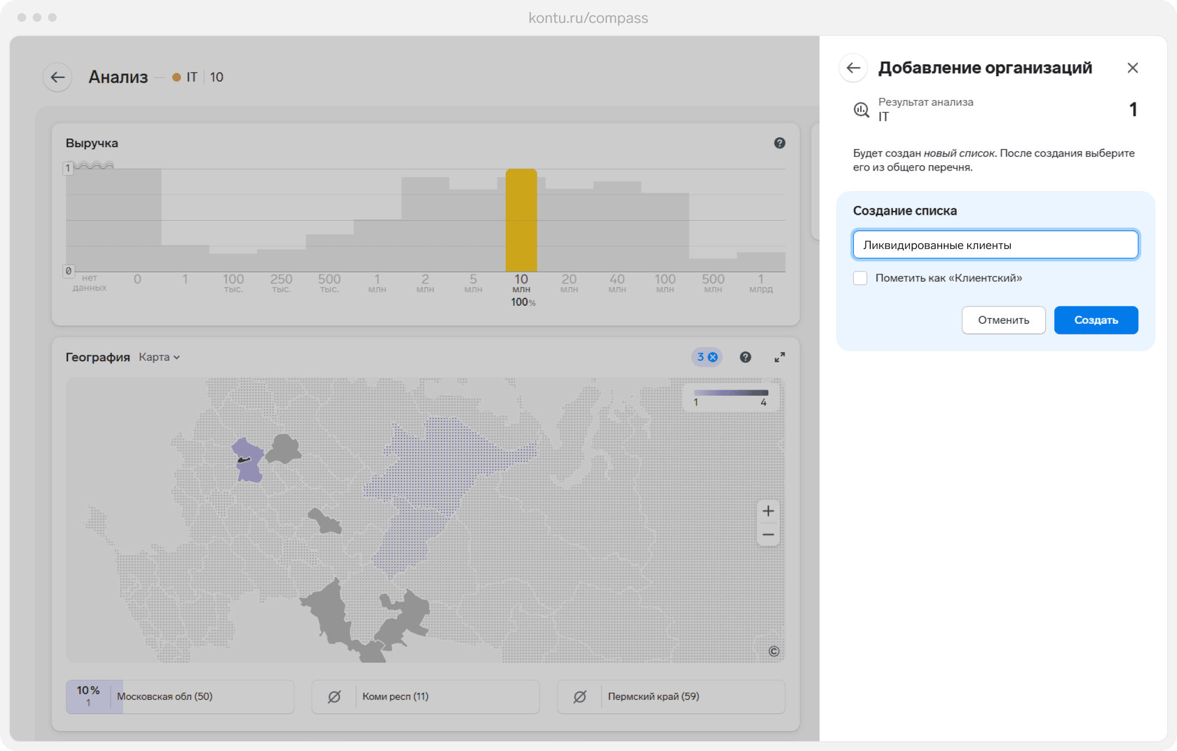This screenshot has height=751, width=1177.
Task: Clear the 3 selected regions filter
Action: tap(713, 357)
